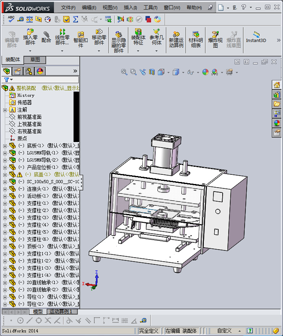The width and height of the screenshot is (283, 336).
Task: Toggle the Instant3D button
Action: pyautogui.click(x=256, y=37)
